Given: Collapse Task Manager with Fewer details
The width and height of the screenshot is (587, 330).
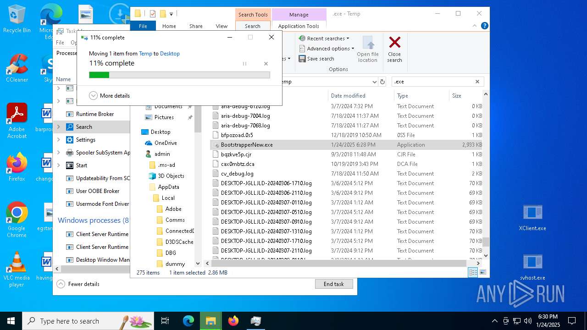Looking at the screenshot, I should click(78, 284).
